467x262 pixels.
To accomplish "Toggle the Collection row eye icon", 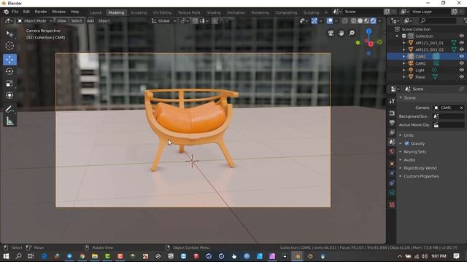I will pos(461,36).
